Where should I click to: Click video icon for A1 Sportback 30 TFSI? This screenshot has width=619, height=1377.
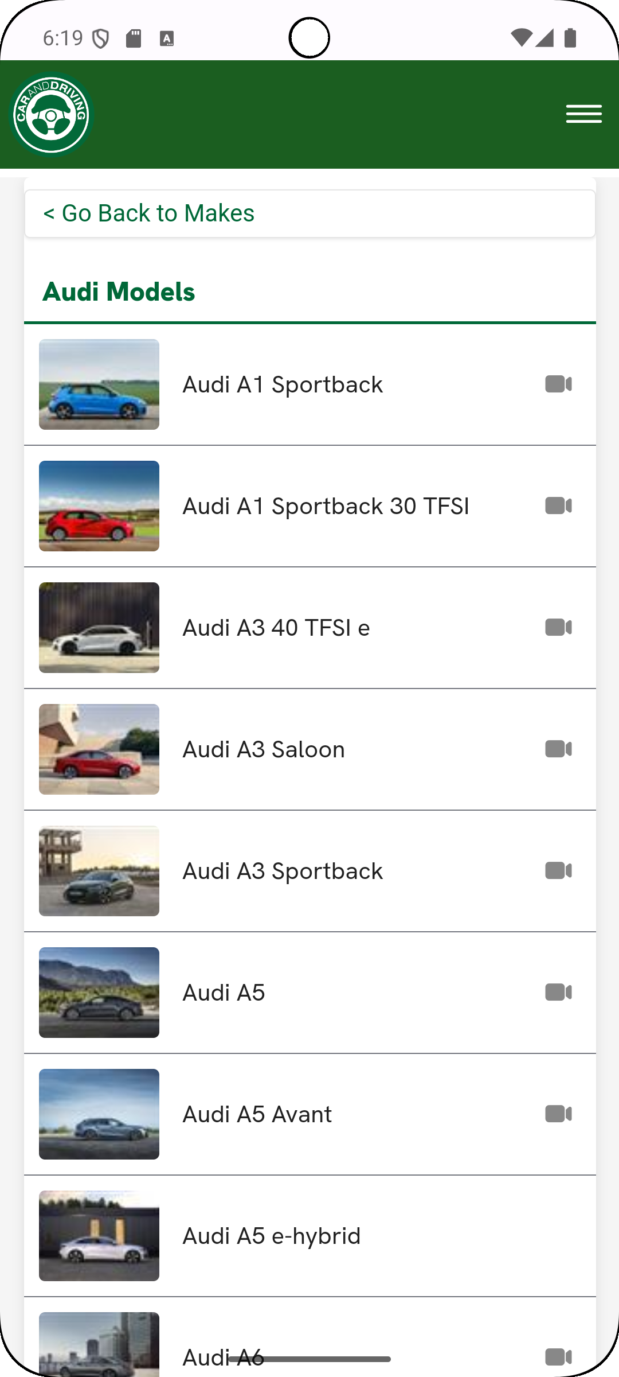tap(558, 505)
